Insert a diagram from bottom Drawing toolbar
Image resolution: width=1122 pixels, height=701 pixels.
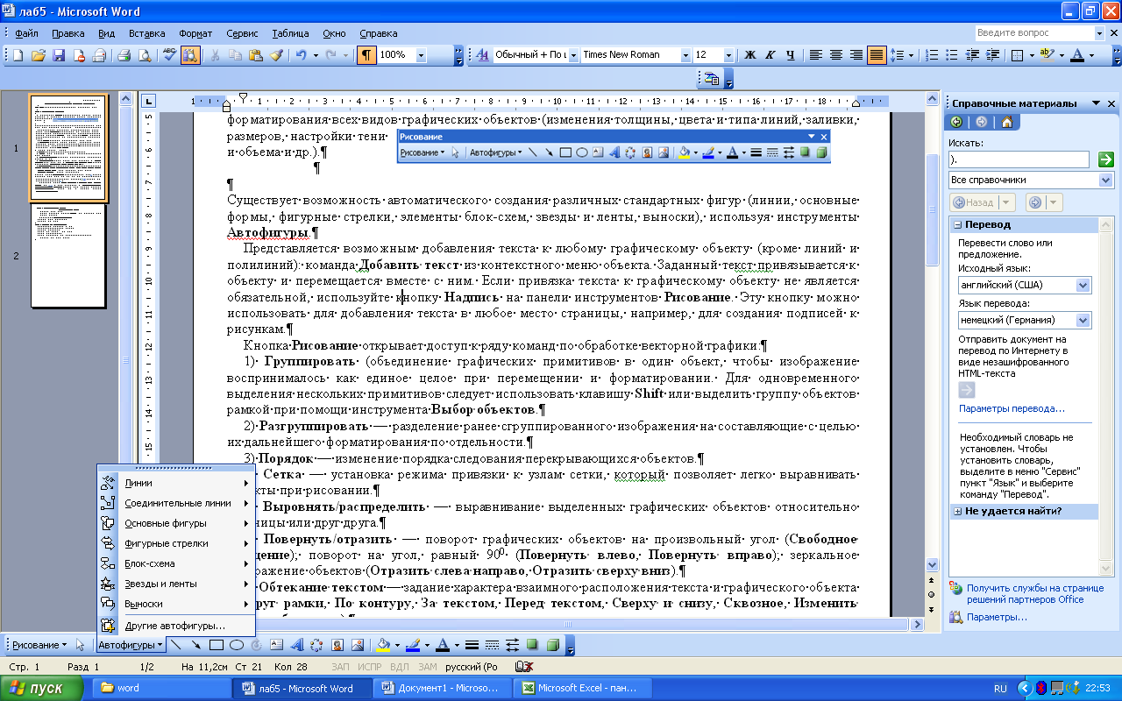tap(316, 645)
